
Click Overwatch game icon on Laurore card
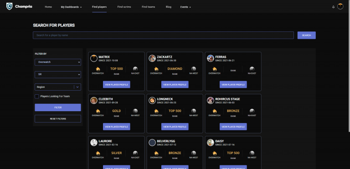98,153
